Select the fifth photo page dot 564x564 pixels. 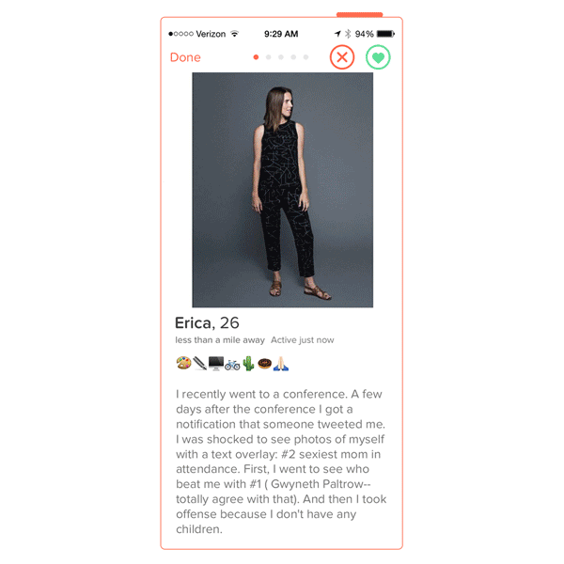tap(305, 57)
